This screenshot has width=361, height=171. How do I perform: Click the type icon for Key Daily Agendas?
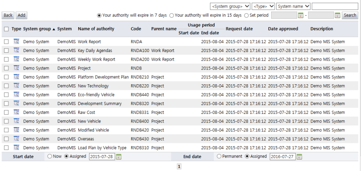(16, 50)
